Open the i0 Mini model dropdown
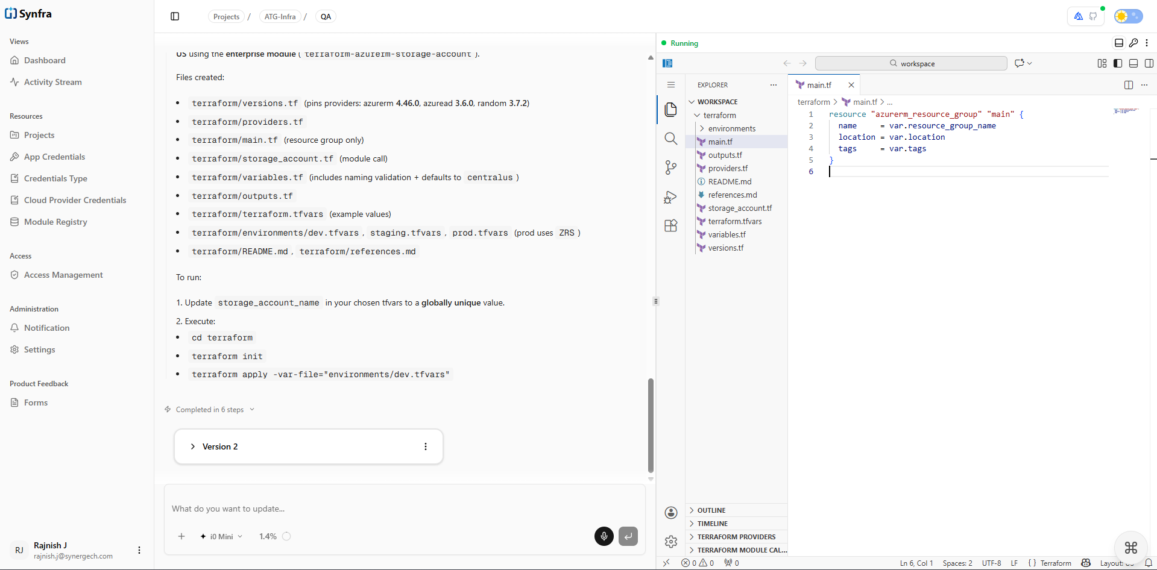The height and width of the screenshot is (570, 1157). 222,536
